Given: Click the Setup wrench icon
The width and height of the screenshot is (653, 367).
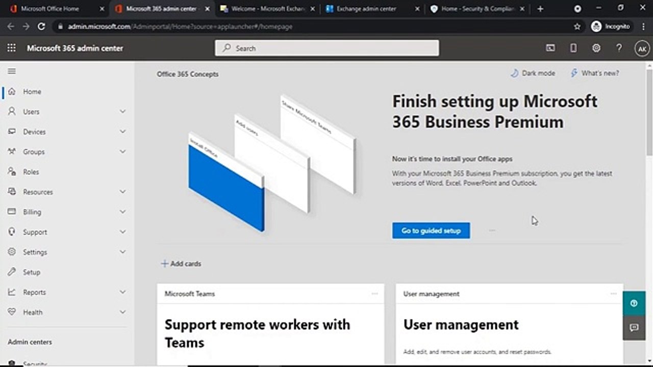Looking at the screenshot, I should [12, 272].
